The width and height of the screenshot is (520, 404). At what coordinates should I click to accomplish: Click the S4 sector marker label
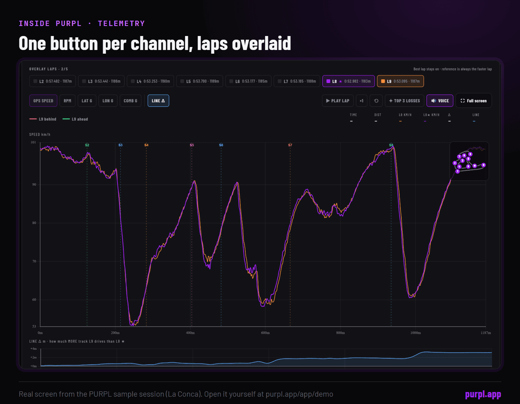pyautogui.click(x=146, y=145)
